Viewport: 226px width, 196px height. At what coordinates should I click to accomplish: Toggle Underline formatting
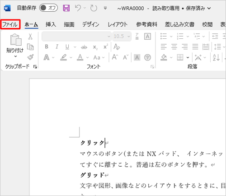[67, 47]
